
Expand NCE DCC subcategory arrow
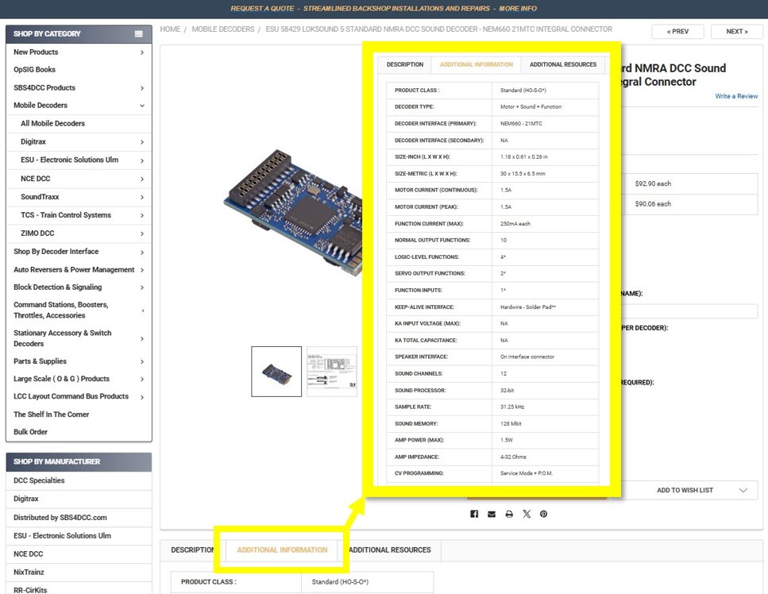click(x=142, y=179)
